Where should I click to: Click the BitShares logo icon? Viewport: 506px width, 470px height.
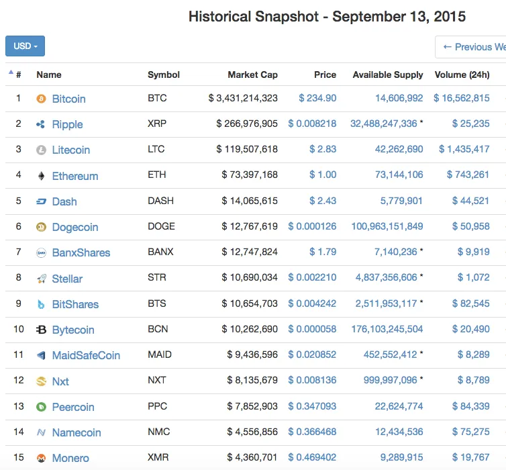pyautogui.click(x=41, y=304)
